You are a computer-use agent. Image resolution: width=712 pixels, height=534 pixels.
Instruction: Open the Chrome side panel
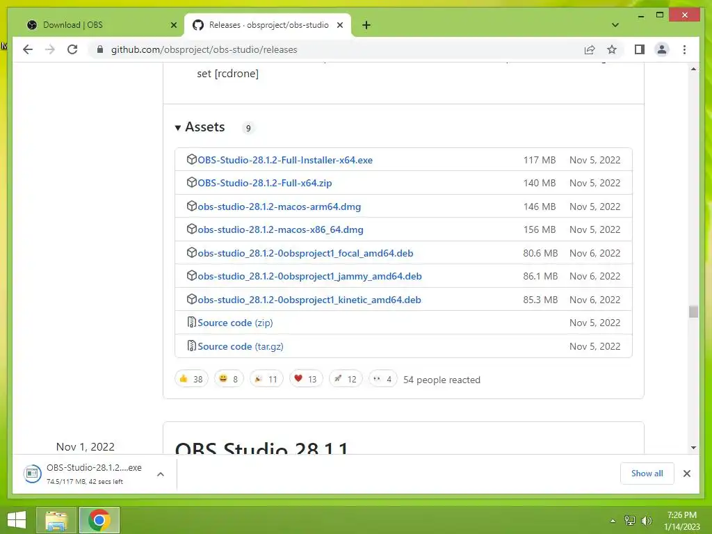click(640, 49)
